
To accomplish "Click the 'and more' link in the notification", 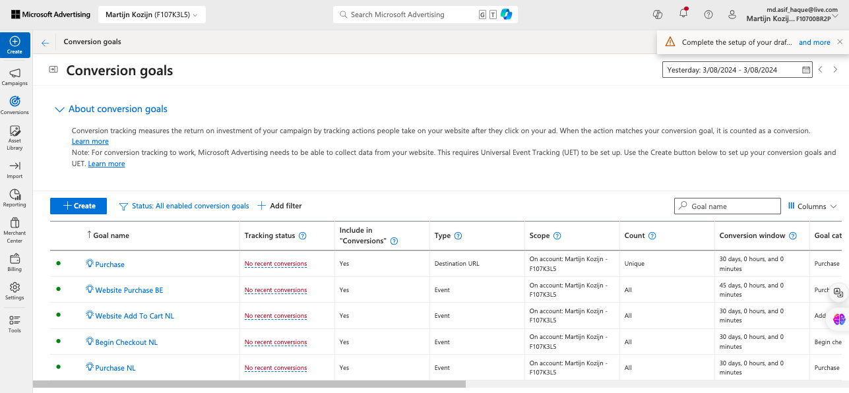I will pyautogui.click(x=815, y=42).
